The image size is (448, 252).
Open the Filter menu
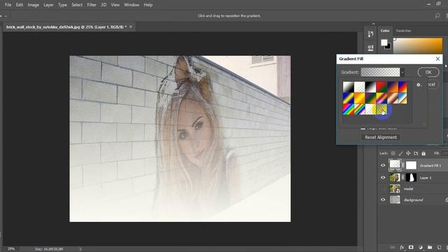click(92, 5)
